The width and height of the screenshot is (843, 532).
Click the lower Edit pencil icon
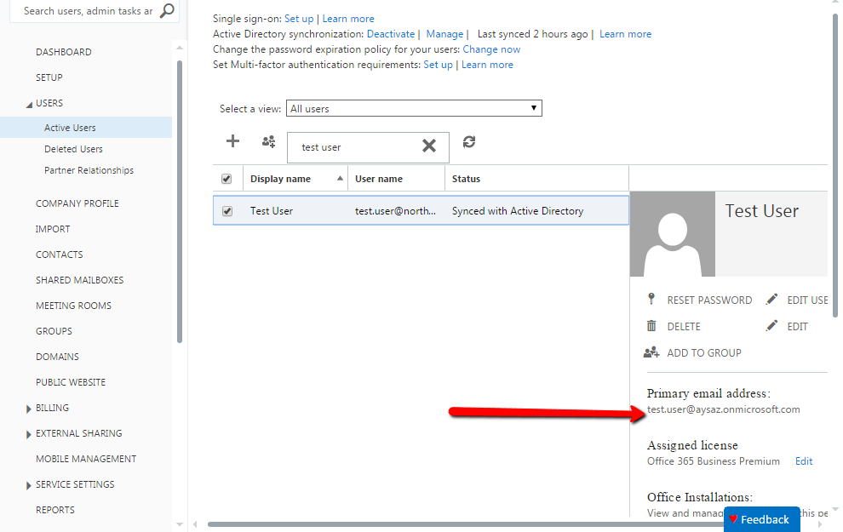771,326
